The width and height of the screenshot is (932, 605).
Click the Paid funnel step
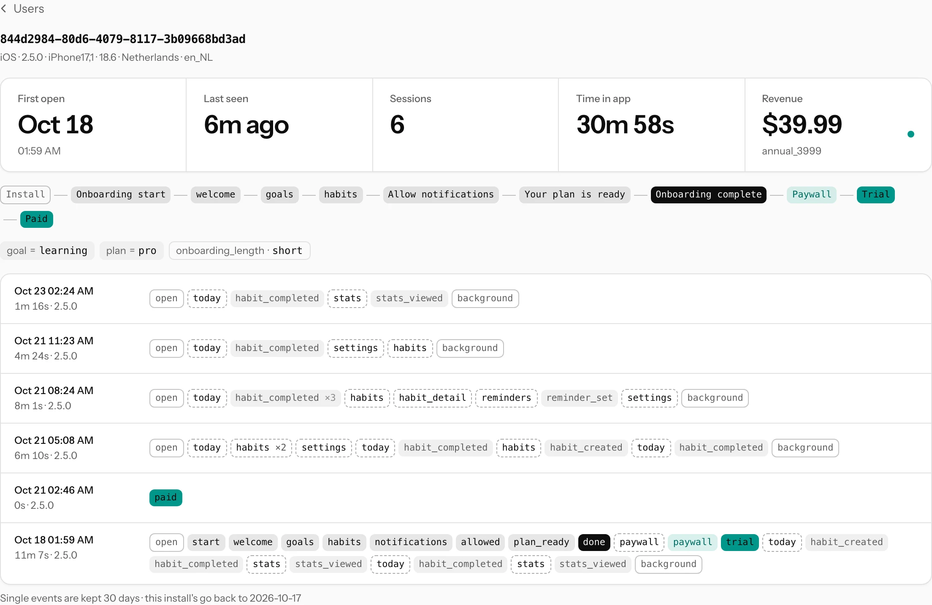point(36,219)
